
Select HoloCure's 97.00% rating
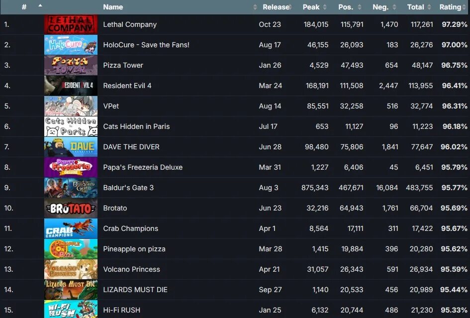point(455,45)
